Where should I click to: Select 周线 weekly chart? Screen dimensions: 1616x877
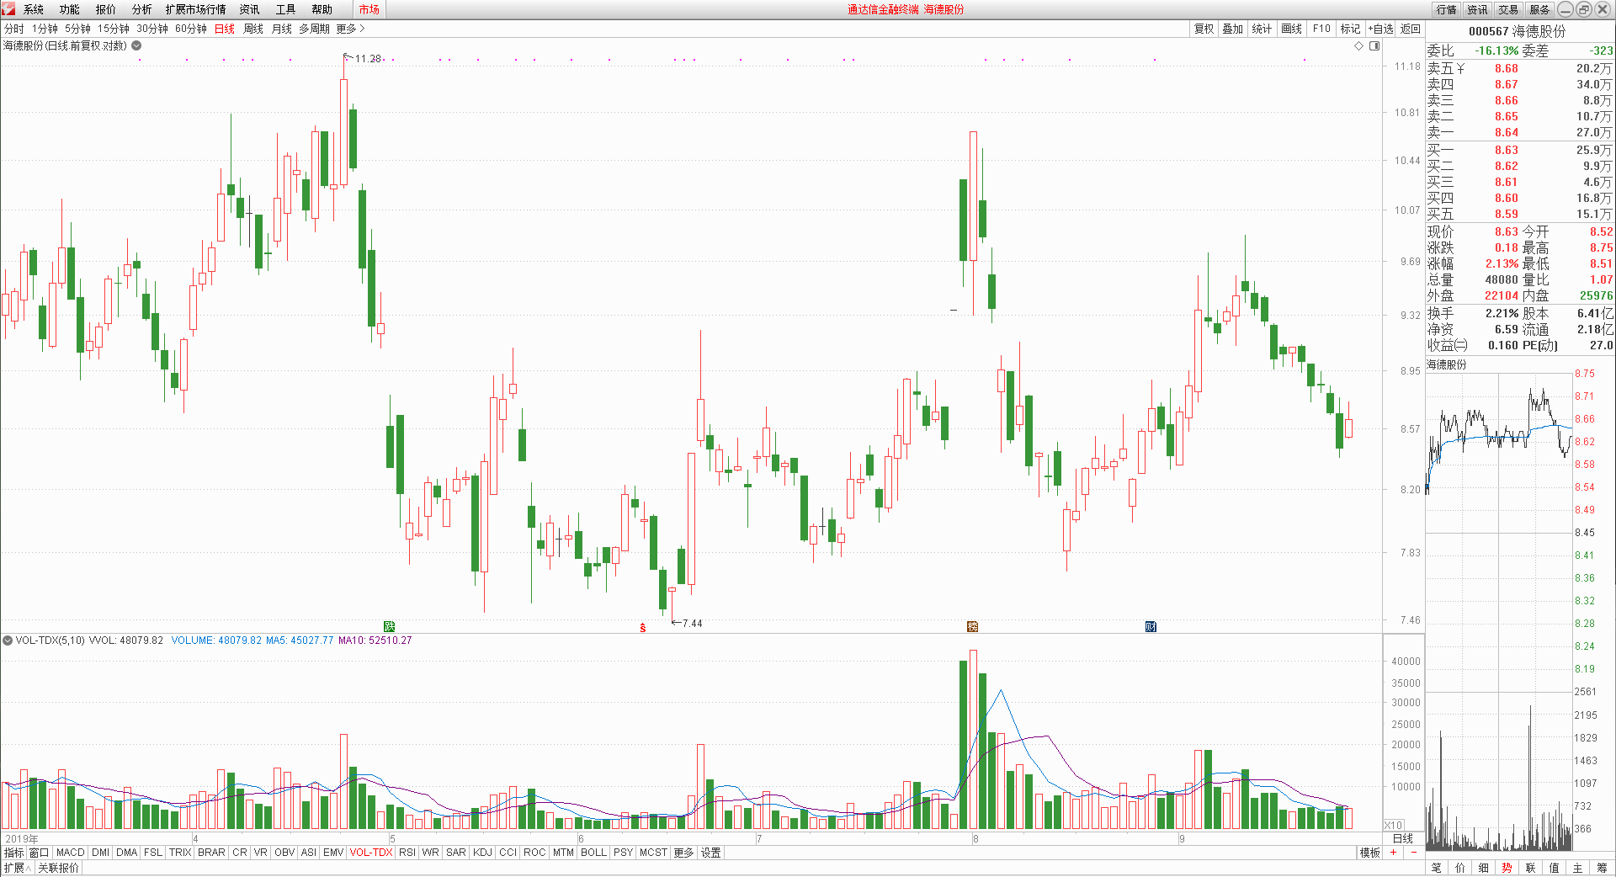coord(253,29)
